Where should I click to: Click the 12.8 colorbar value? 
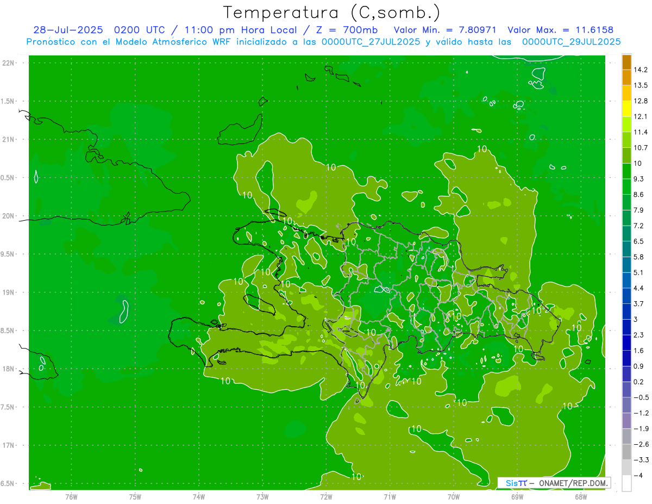pos(641,101)
